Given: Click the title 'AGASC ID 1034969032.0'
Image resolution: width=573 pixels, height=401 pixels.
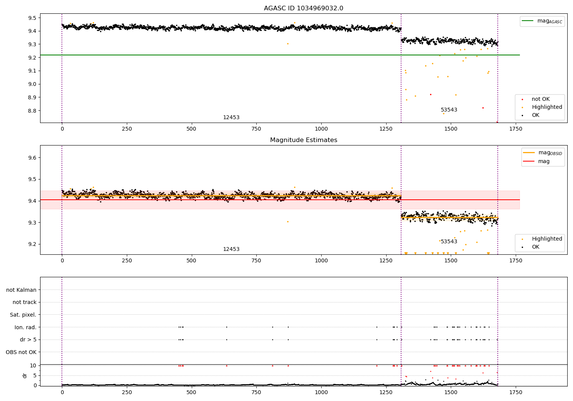Looking at the screenshot, I should click(x=303, y=8).
